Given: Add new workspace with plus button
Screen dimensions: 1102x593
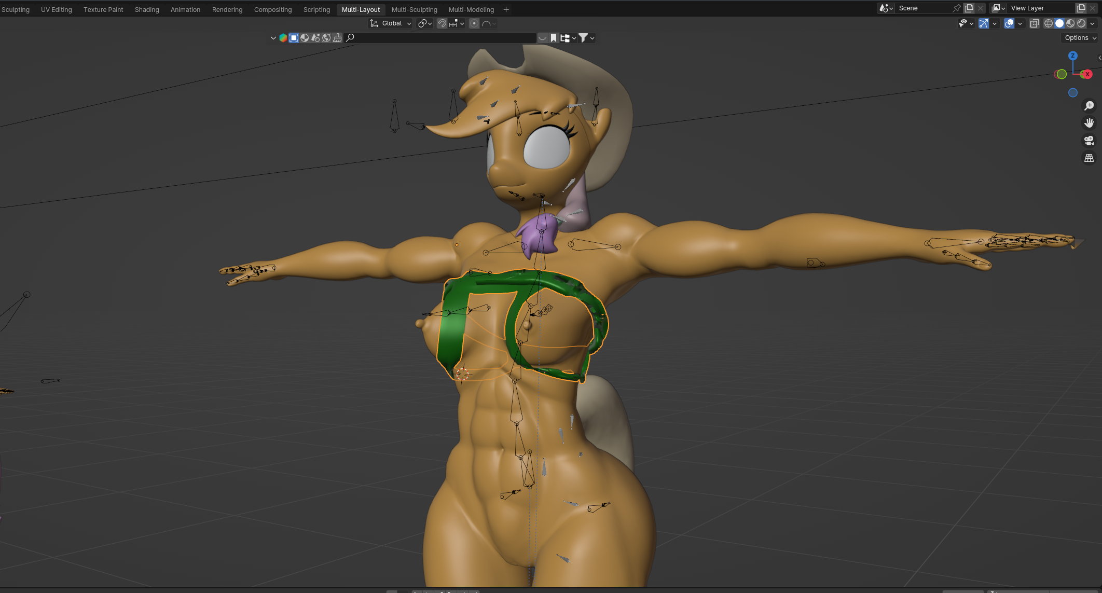Looking at the screenshot, I should [506, 9].
